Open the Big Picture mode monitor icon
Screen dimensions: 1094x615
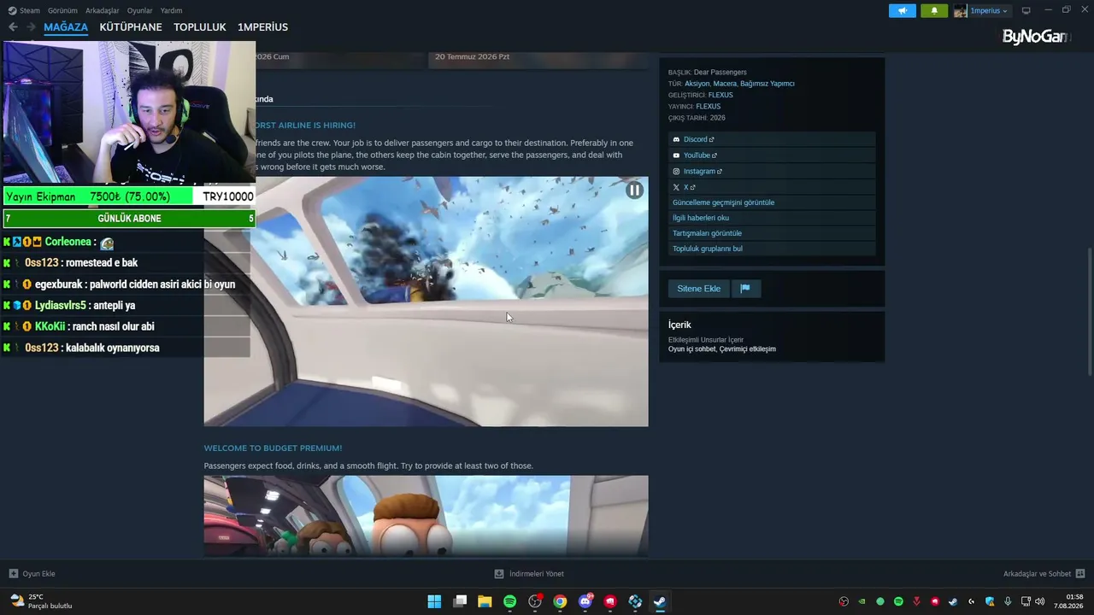(1026, 10)
